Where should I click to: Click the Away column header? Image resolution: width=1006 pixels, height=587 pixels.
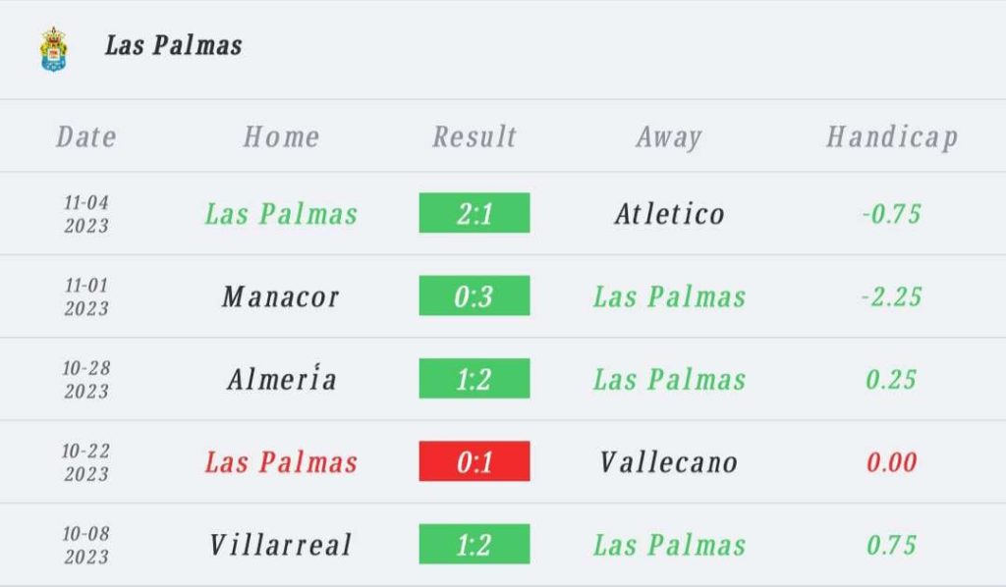669,137
